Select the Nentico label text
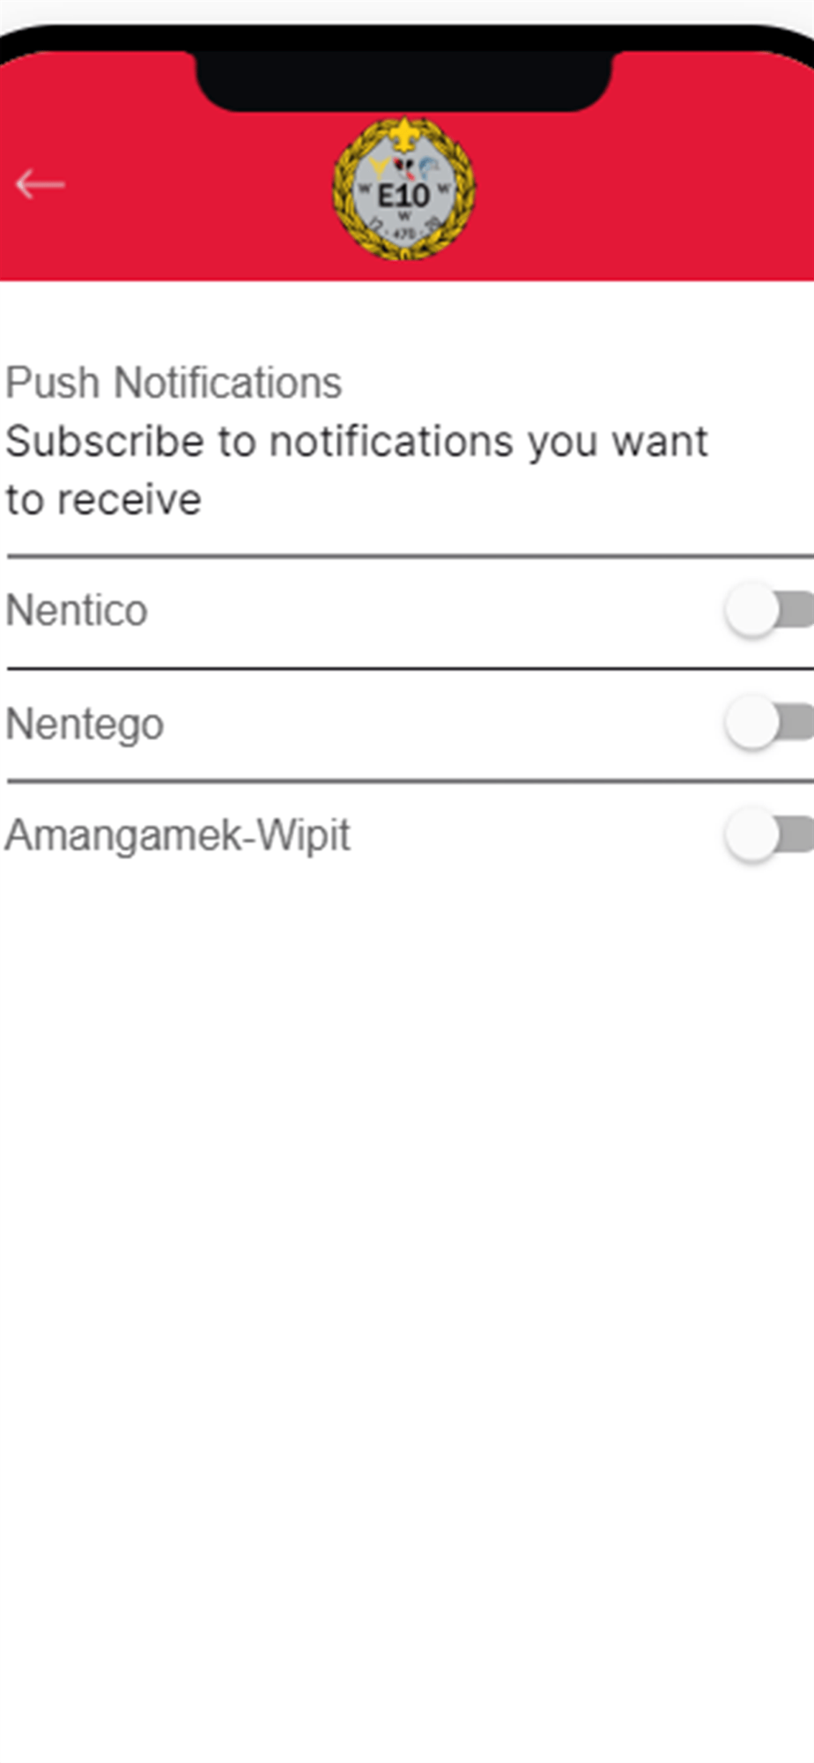This screenshot has width=814, height=1763. [77, 611]
